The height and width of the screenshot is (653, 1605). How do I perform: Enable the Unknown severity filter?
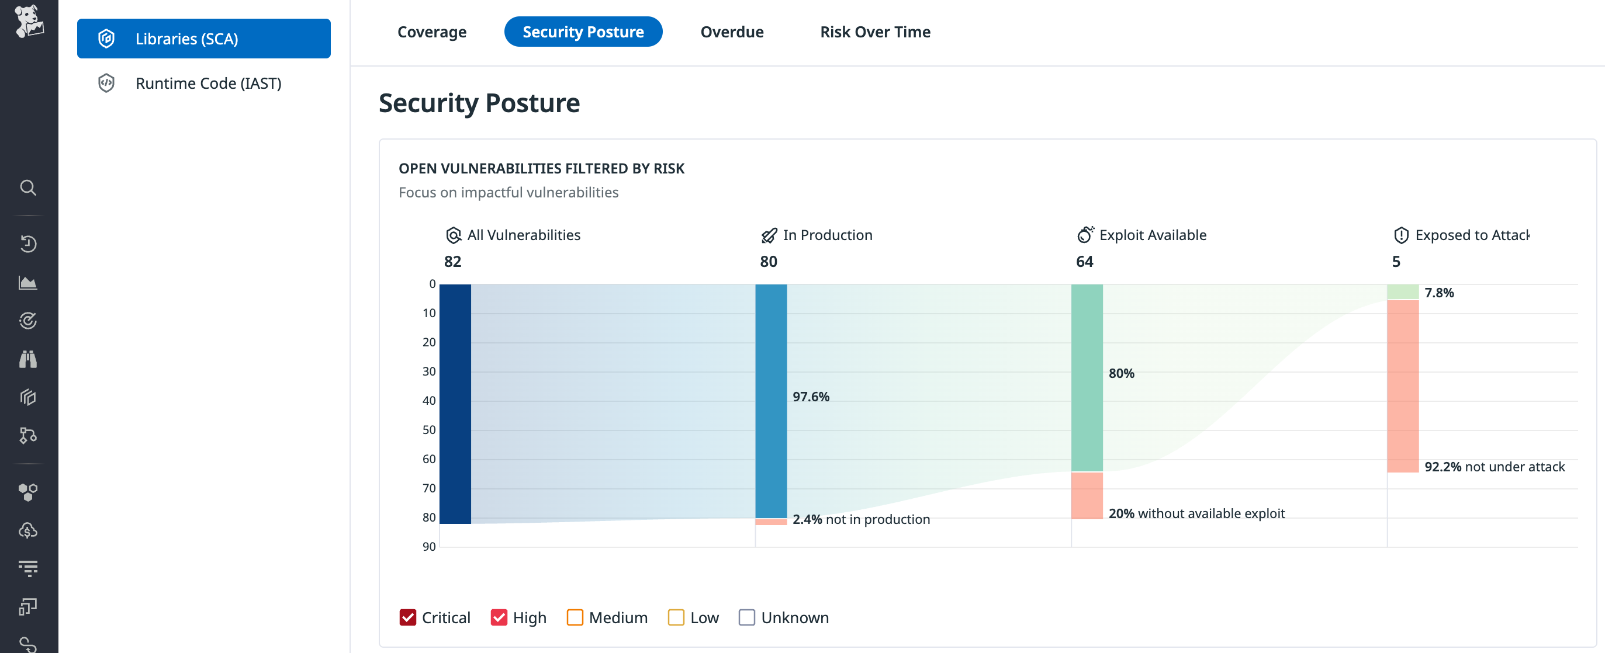point(746,617)
